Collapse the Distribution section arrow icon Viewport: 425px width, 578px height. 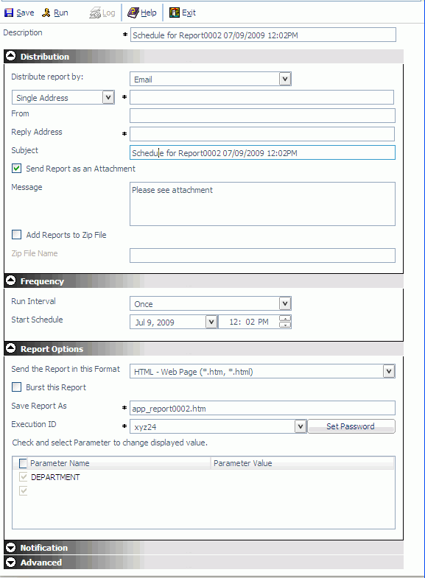[x=11, y=56]
